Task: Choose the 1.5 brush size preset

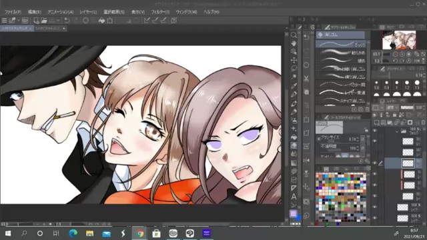Action: [417, 85]
